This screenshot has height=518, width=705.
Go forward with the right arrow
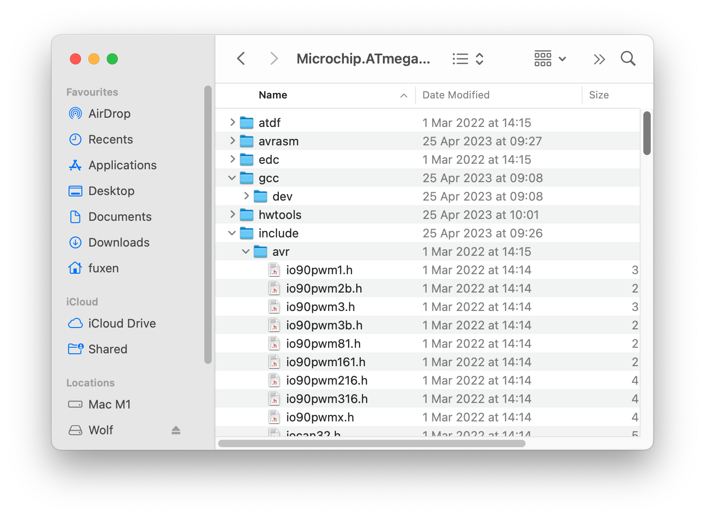tap(274, 59)
